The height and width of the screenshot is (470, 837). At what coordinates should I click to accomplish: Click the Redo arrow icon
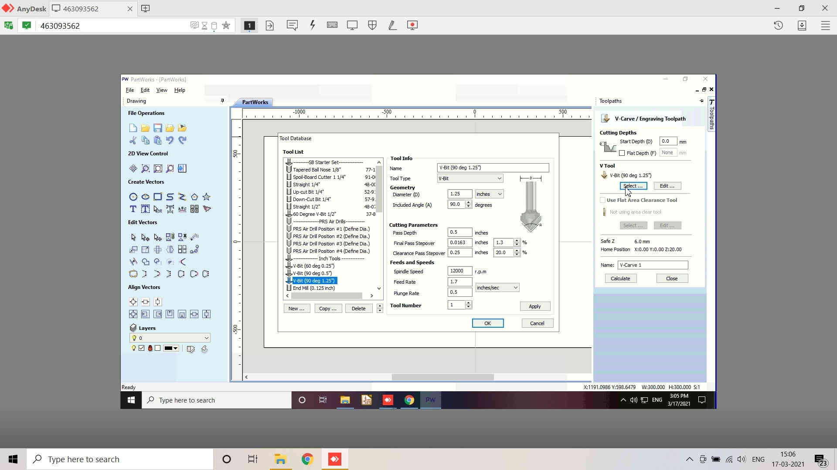coord(182,140)
